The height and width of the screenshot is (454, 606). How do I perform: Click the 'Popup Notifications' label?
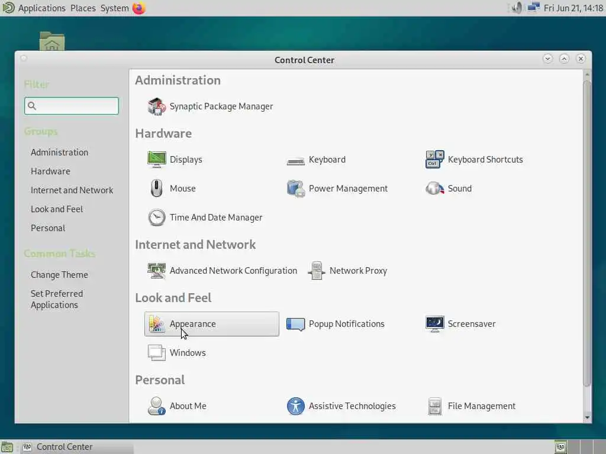point(347,325)
